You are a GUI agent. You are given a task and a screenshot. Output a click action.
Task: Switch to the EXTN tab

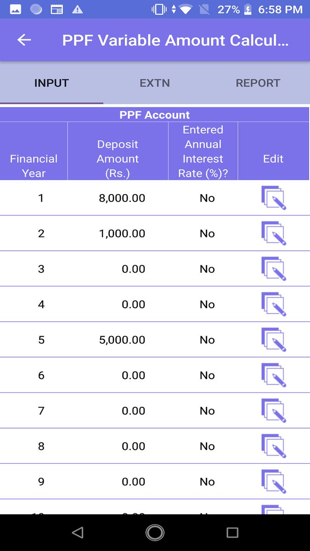coord(155,83)
